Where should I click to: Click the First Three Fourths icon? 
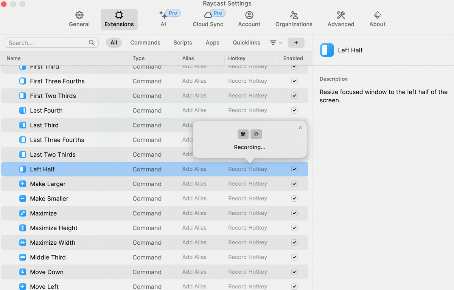[x=23, y=81]
